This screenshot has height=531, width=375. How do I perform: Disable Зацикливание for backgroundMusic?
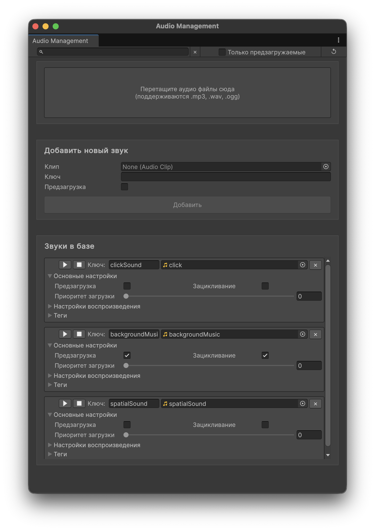pyautogui.click(x=265, y=355)
